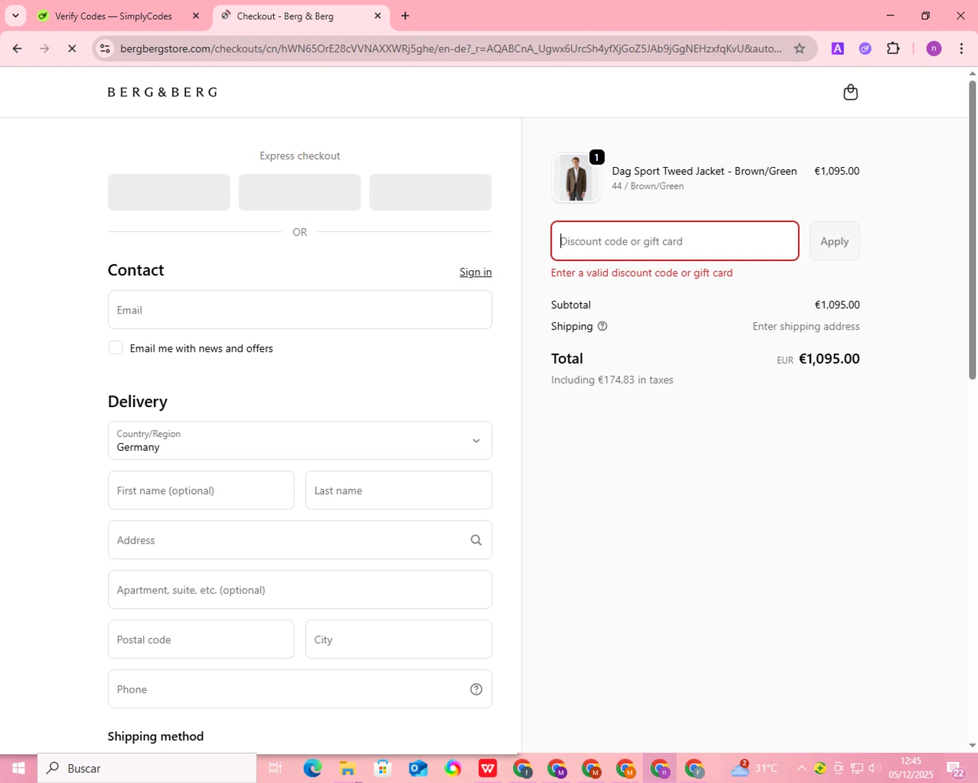Open the site information icon in address bar
This screenshot has height=783, width=978.
click(105, 48)
